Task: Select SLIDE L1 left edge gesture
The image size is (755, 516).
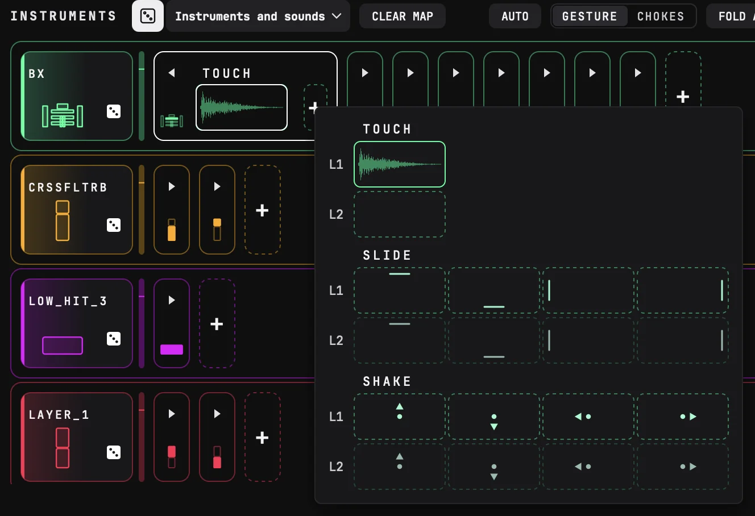Action: coord(588,290)
